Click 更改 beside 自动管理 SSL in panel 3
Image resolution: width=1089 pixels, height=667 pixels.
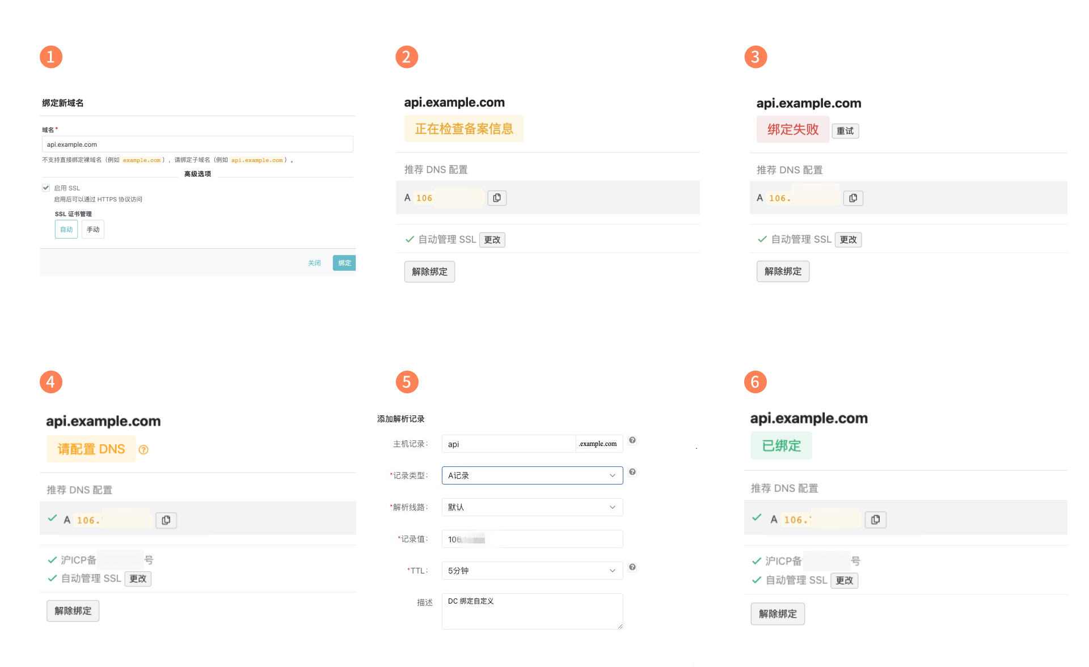[847, 240]
